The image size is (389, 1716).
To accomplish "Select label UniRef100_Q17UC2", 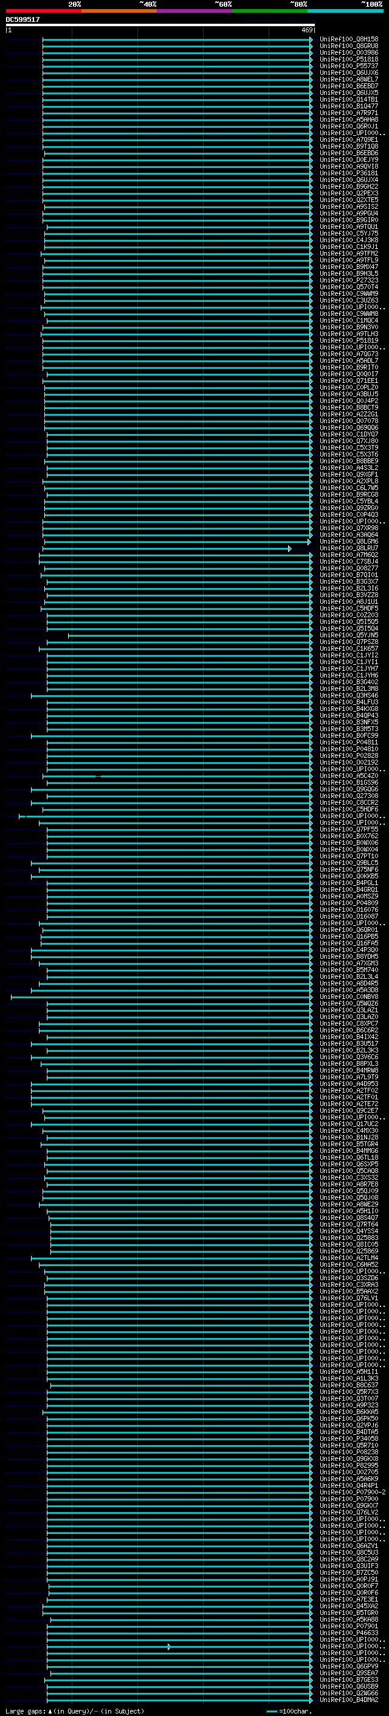I will click(x=348, y=1124).
